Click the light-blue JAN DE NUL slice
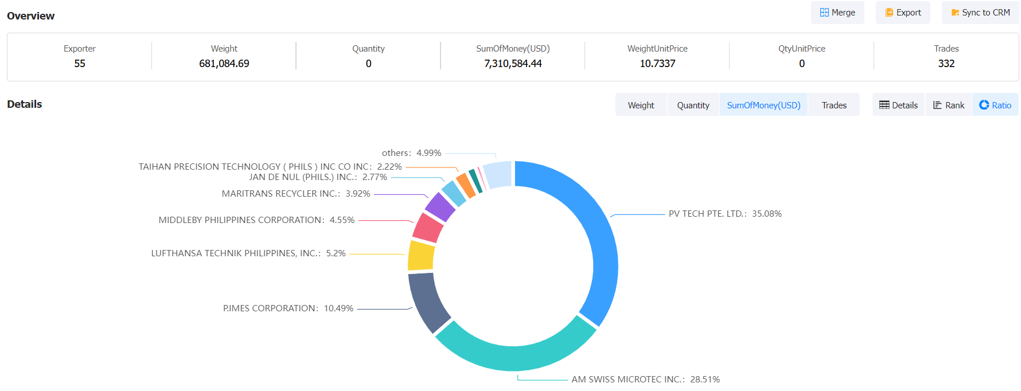The image size is (1021, 391). [453, 194]
